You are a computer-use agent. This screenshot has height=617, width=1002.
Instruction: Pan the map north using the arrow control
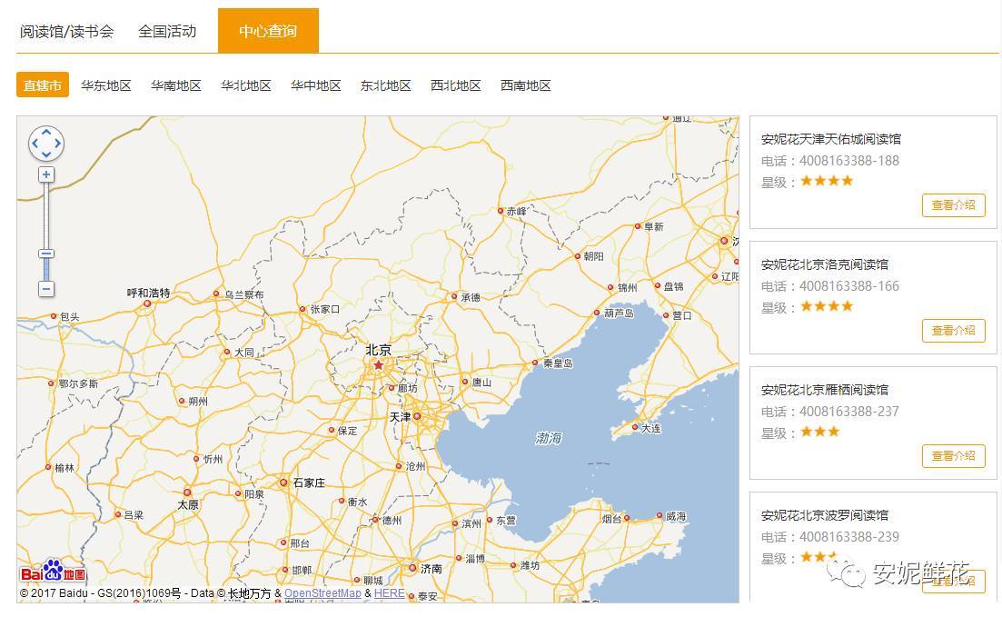[46, 134]
